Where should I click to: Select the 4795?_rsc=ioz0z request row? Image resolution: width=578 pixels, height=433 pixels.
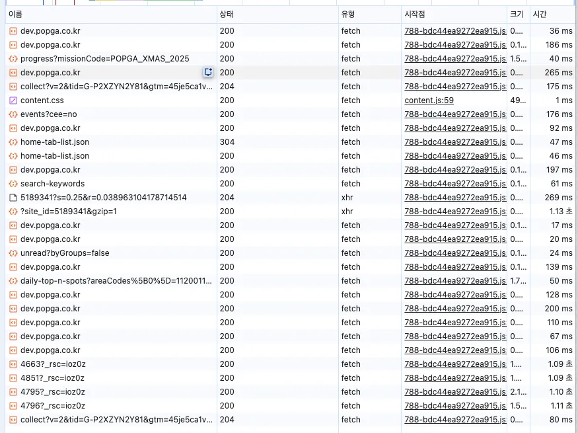coord(53,392)
